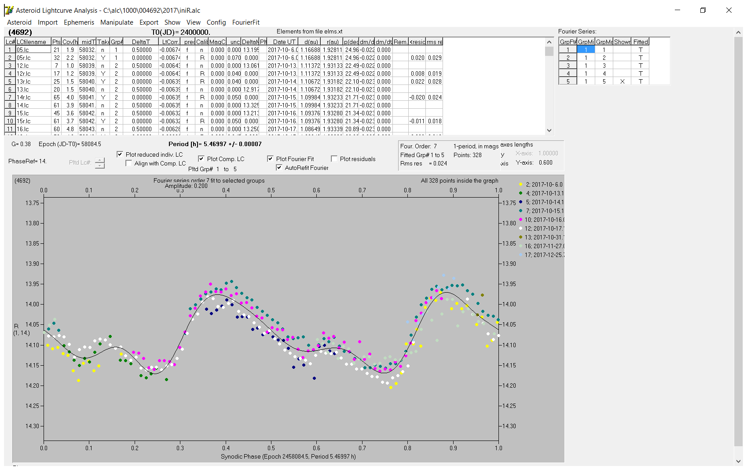Screen dimensions: 747x470
Task: Click the Fitted column header in Fourier Series
Action: click(x=641, y=42)
